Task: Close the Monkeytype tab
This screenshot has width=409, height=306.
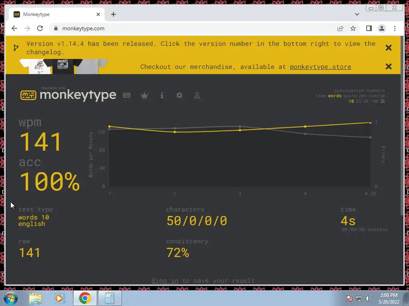Action: coord(98,14)
